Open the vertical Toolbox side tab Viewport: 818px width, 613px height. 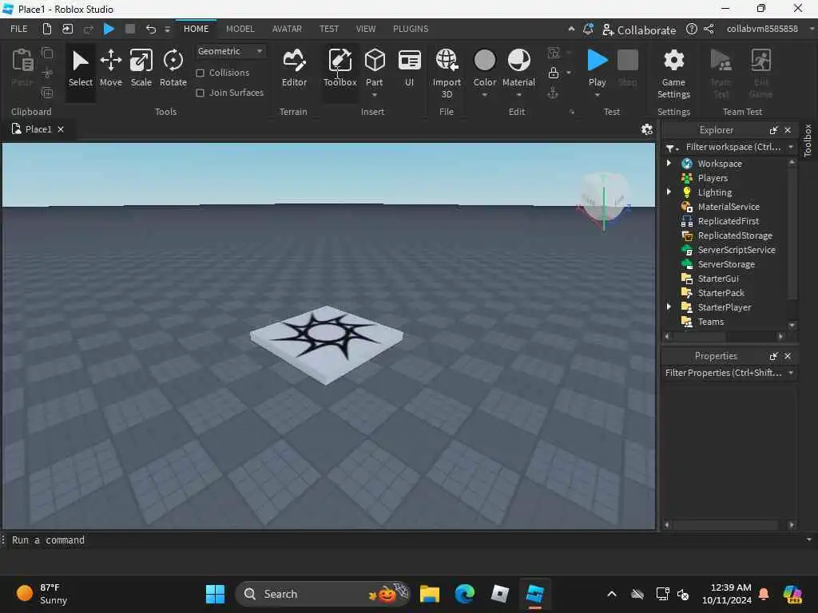pos(808,140)
